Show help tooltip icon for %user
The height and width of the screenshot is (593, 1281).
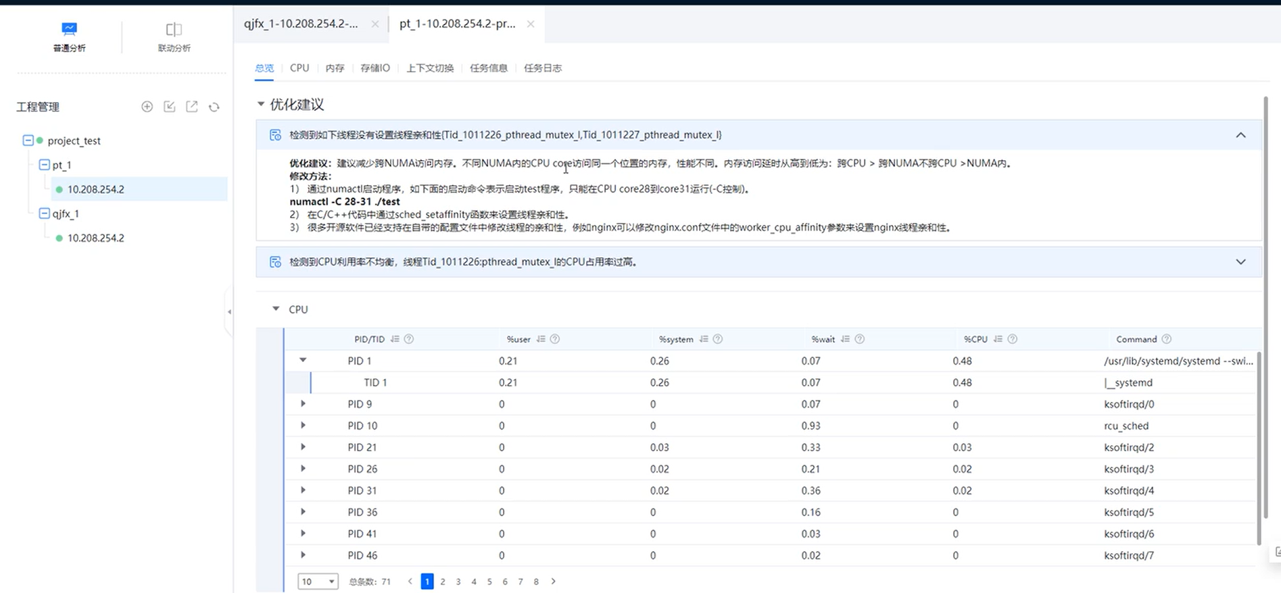pos(555,339)
